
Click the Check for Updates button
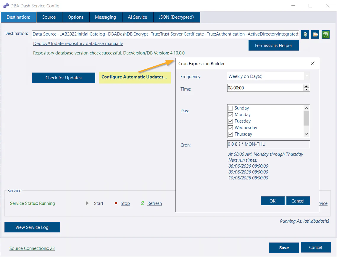pyautogui.click(x=63, y=78)
